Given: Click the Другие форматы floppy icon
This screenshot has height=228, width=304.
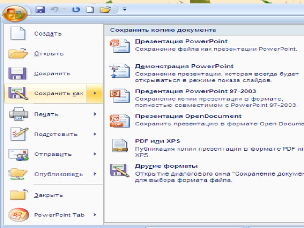Looking at the screenshot, I should point(119,171).
